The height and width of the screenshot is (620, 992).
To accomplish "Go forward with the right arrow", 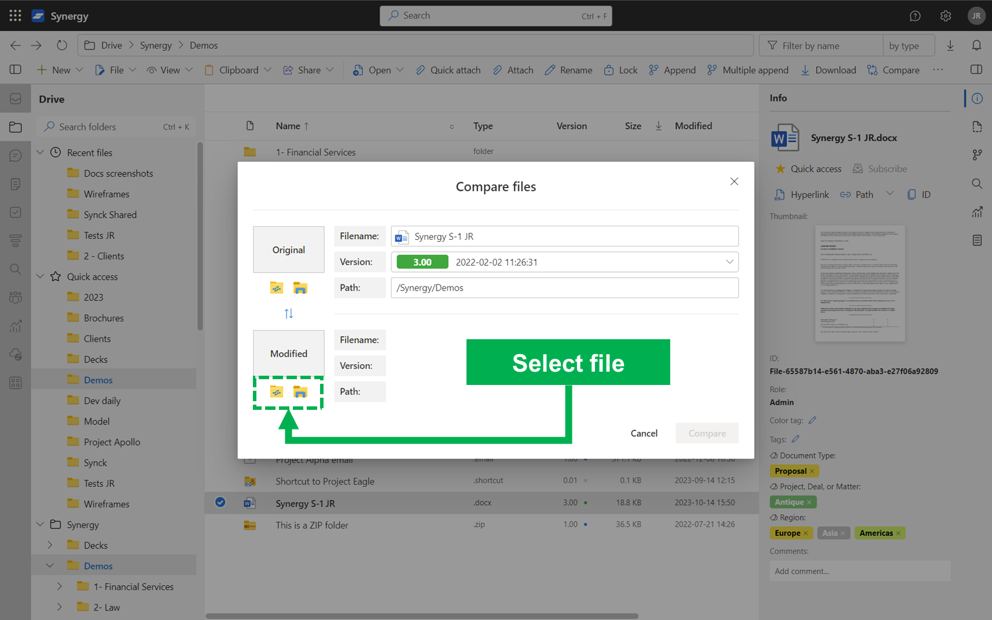I will point(36,45).
